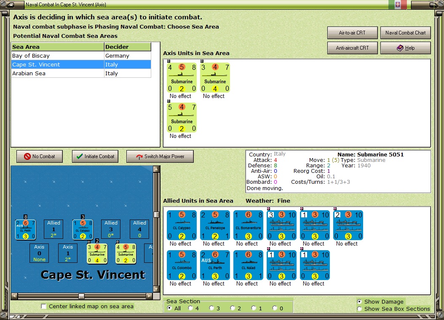Select the convoy unit marked 2

348,225
